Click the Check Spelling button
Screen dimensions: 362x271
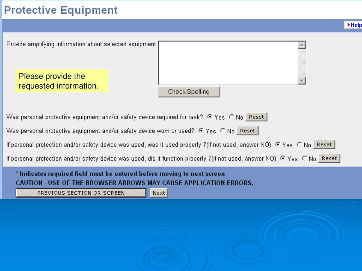coord(189,92)
